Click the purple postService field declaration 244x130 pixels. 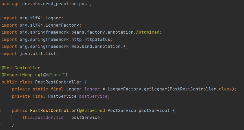93,96
